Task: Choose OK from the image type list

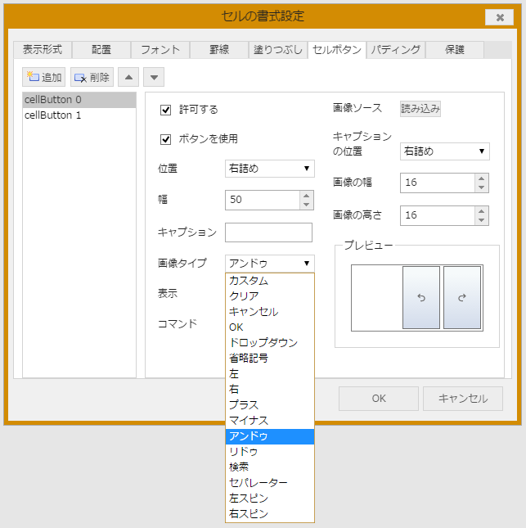Action: [270, 327]
